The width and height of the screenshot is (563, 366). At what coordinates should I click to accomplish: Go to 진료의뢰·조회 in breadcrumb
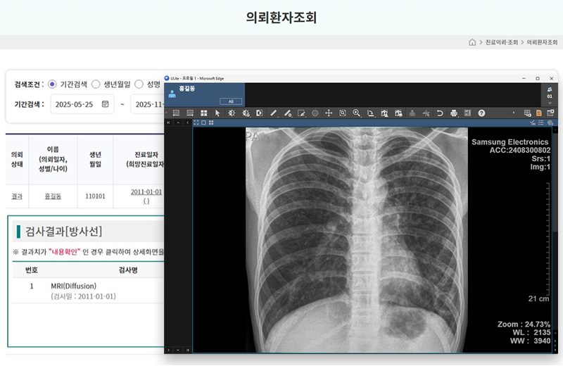pos(503,42)
